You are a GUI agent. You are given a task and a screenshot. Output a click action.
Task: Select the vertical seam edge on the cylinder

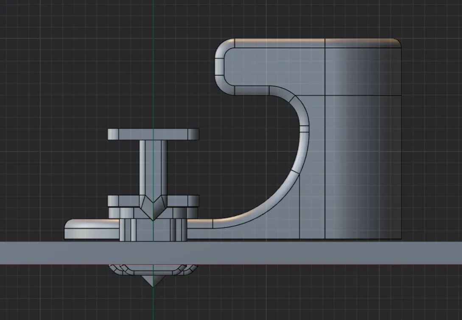(325, 170)
